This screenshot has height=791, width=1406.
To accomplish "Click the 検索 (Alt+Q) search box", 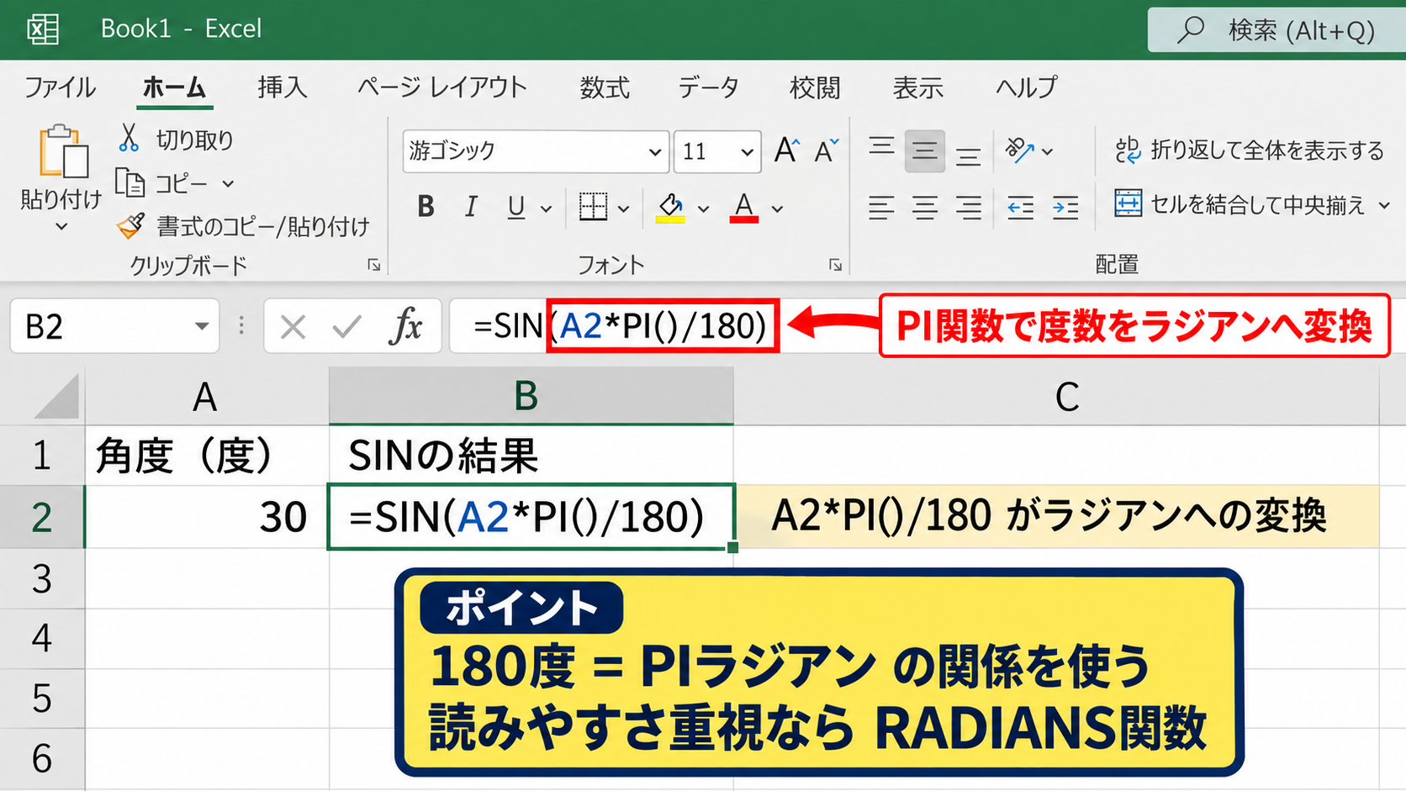I will pyautogui.click(x=1276, y=30).
